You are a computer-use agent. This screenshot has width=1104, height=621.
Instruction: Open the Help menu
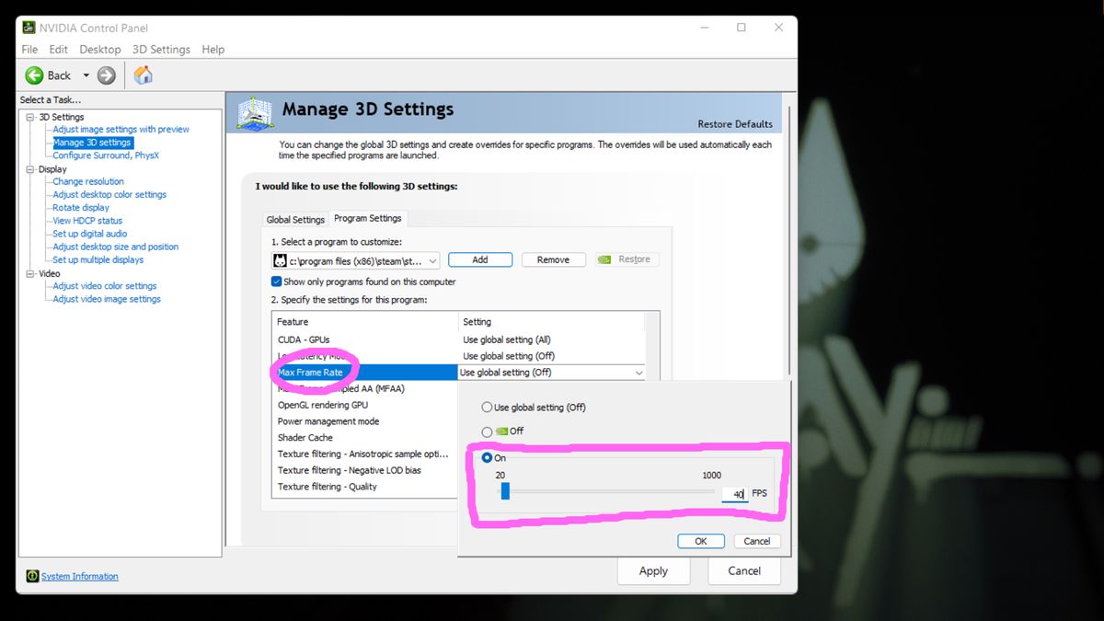click(x=213, y=50)
